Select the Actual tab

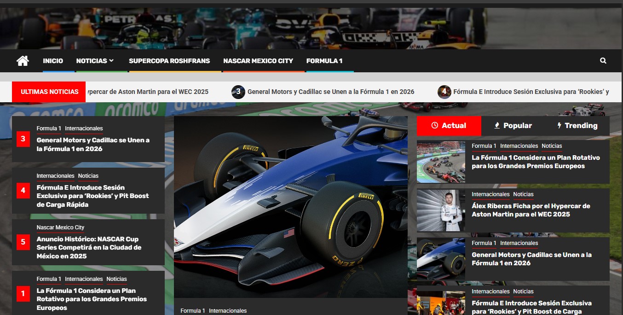[449, 126]
